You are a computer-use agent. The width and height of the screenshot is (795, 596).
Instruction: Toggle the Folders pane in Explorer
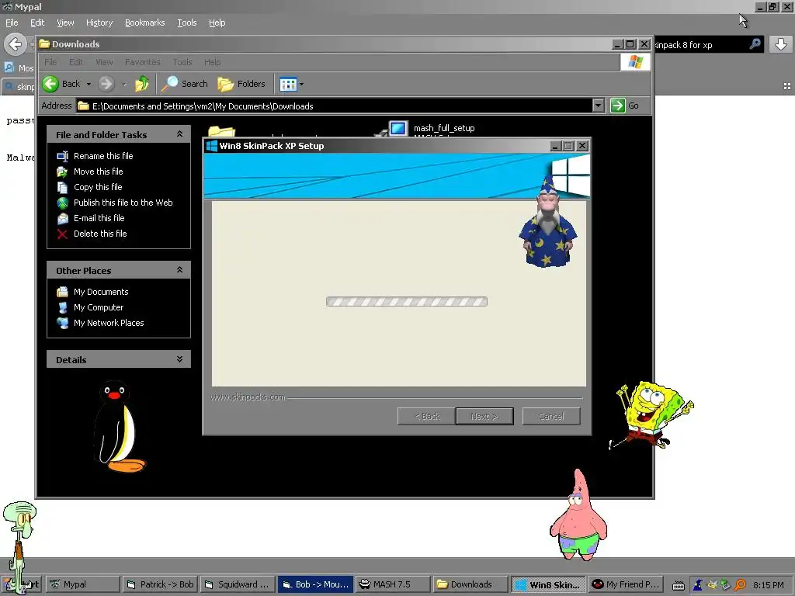point(241,84)
